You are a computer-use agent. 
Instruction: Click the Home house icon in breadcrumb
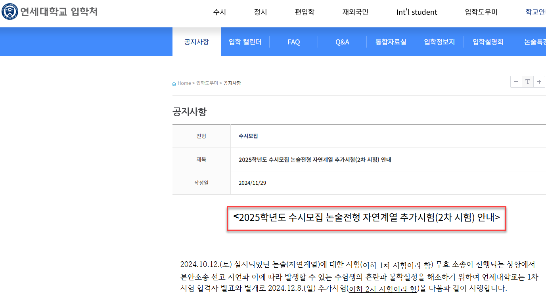click(x=174, y=83)
